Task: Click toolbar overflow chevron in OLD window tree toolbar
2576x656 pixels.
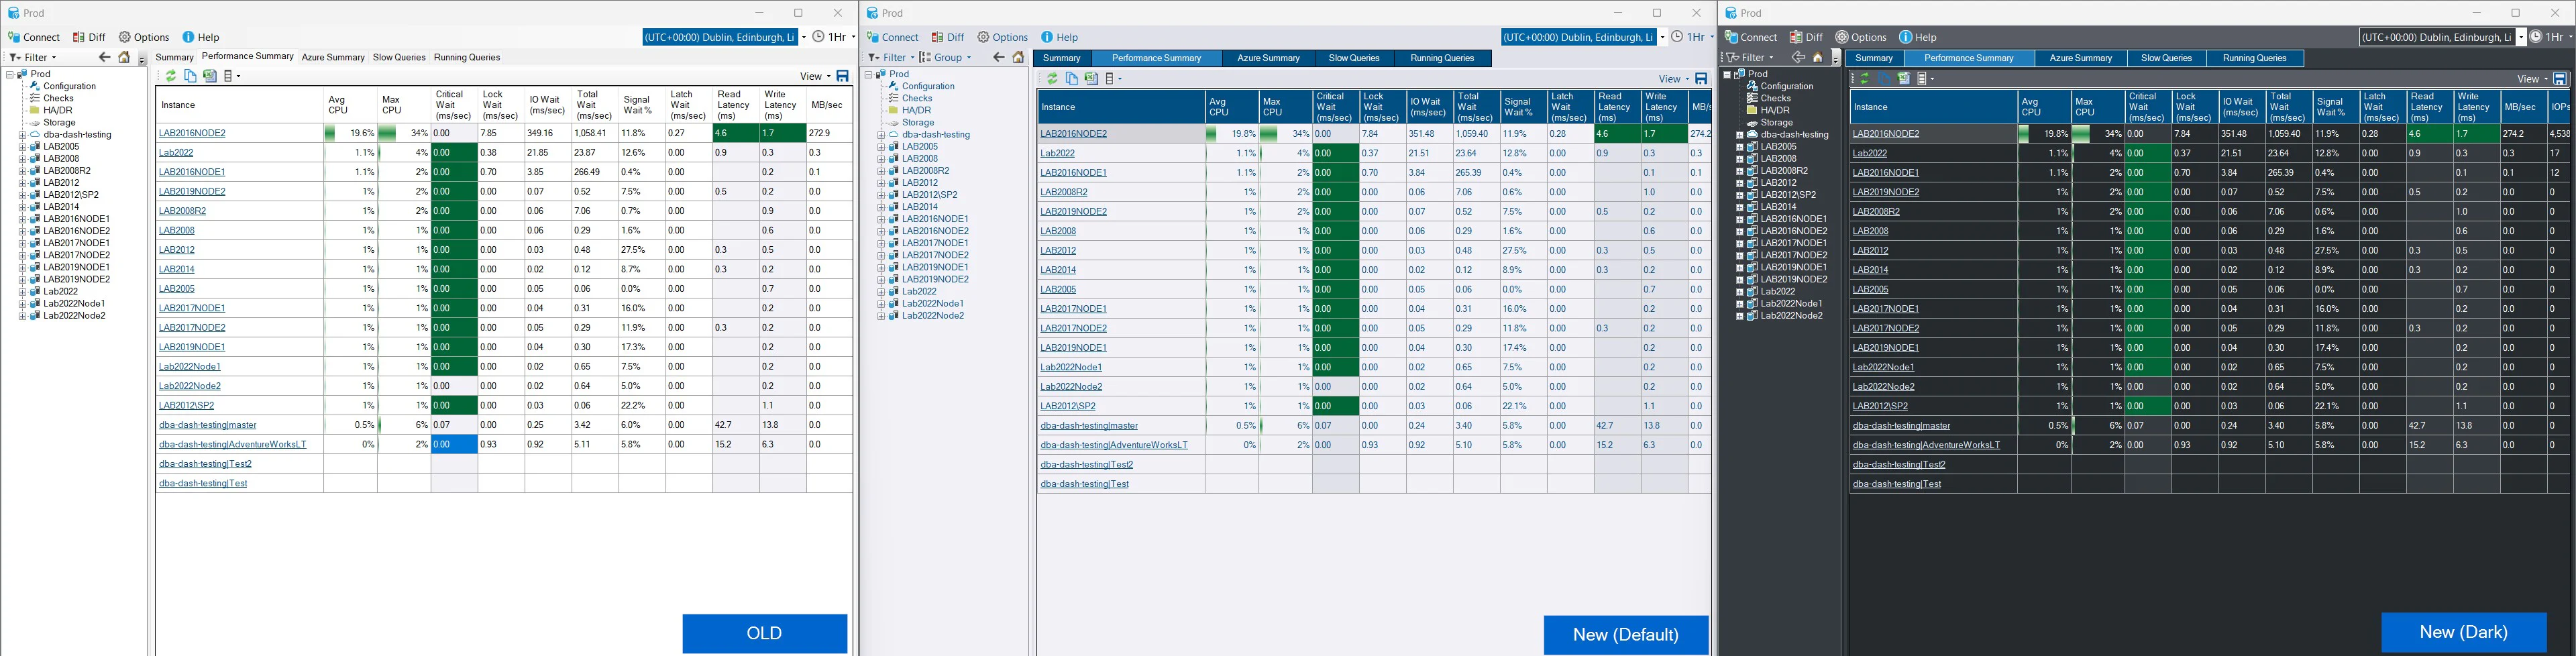Action: click(x=141, y=58)
